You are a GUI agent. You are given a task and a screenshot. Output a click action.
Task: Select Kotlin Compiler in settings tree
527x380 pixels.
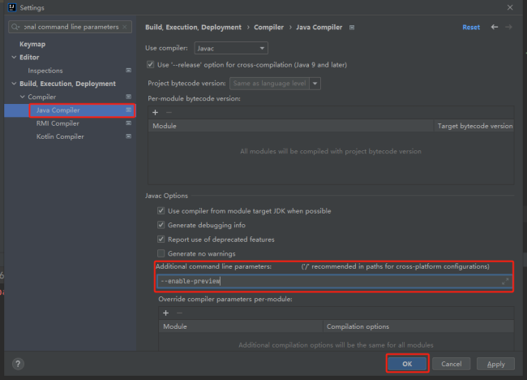[x=60, y=136]
